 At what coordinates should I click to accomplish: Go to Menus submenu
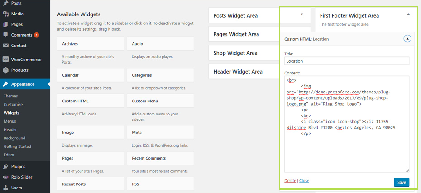coord(10,121)
